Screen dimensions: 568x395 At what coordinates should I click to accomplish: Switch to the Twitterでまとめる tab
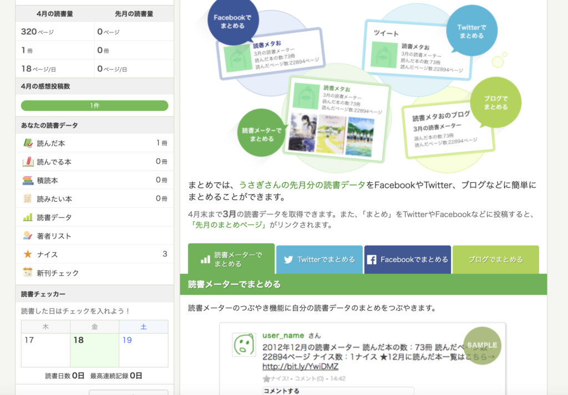click(x=319, y=260)
